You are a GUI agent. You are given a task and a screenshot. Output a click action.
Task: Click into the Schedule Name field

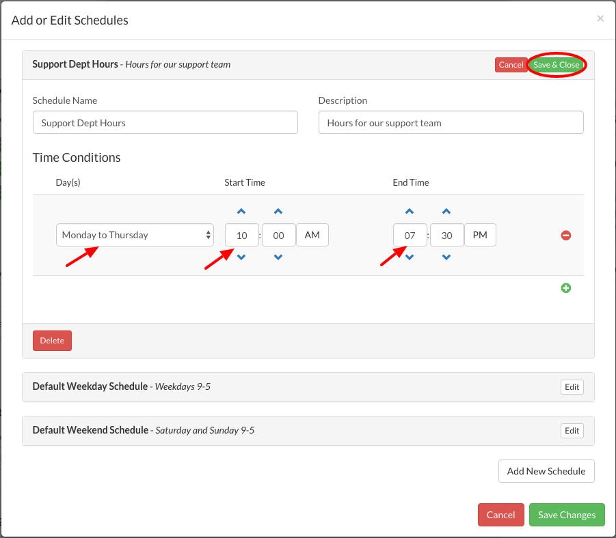(x=165, y=123)
